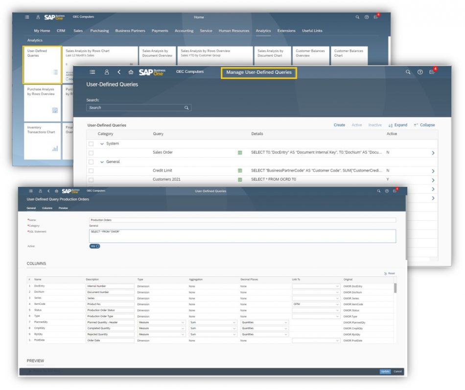The height and width of the screenshot is (390, 465).
Task: Open the Human Resources tab in Home window
Action: 234,31
